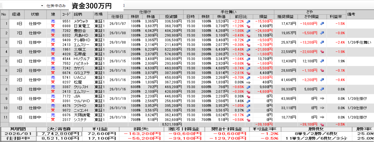Viewport: 374px width, 142px height.
Task: Click the 仕掛中 summary row label
Action: (x=18, y=139)
